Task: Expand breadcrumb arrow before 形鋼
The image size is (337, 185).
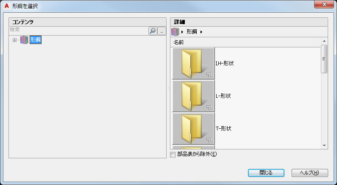Action: tap(182, 32)
